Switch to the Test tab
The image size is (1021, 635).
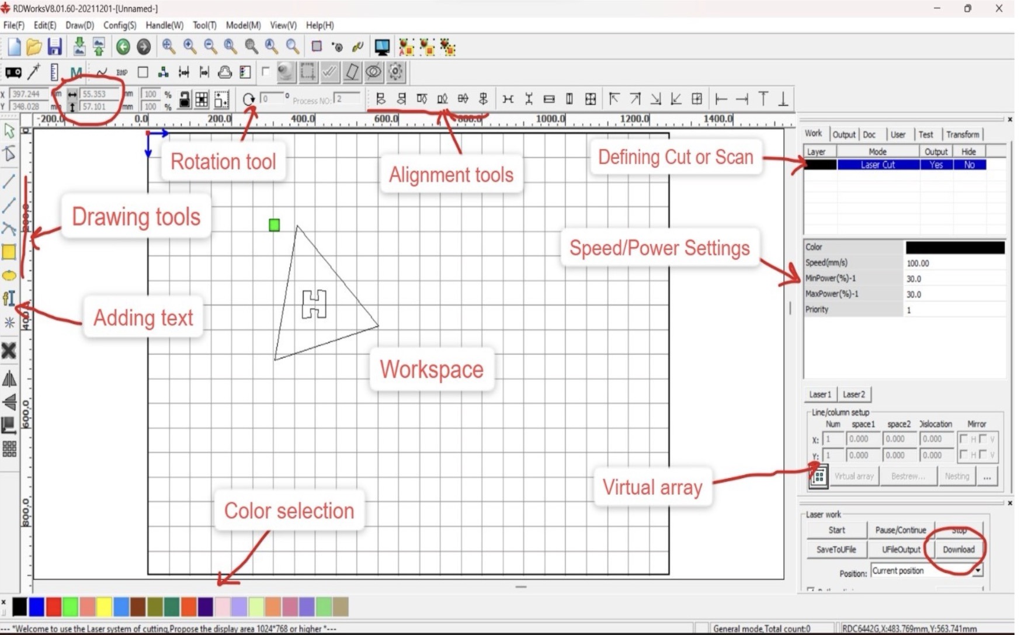pos(926,134)
